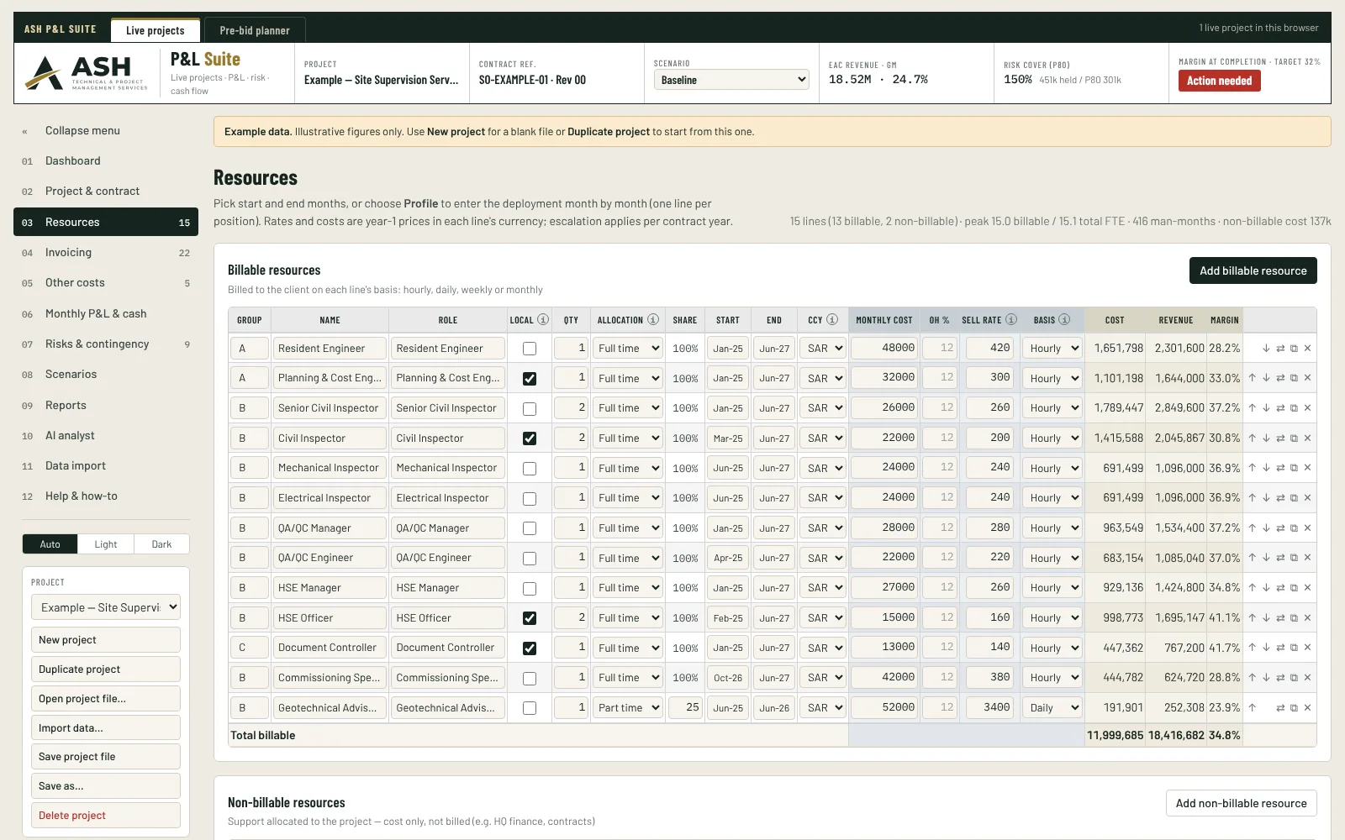Check Local for Senior Civil Inspector
Screen dimensions: 1345x840
(x=530, y=409)
